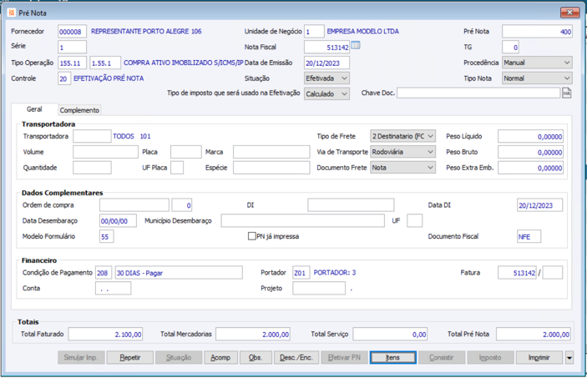Click the Conta input field
This screenshot has width=587, height=378.
[114, 289]
